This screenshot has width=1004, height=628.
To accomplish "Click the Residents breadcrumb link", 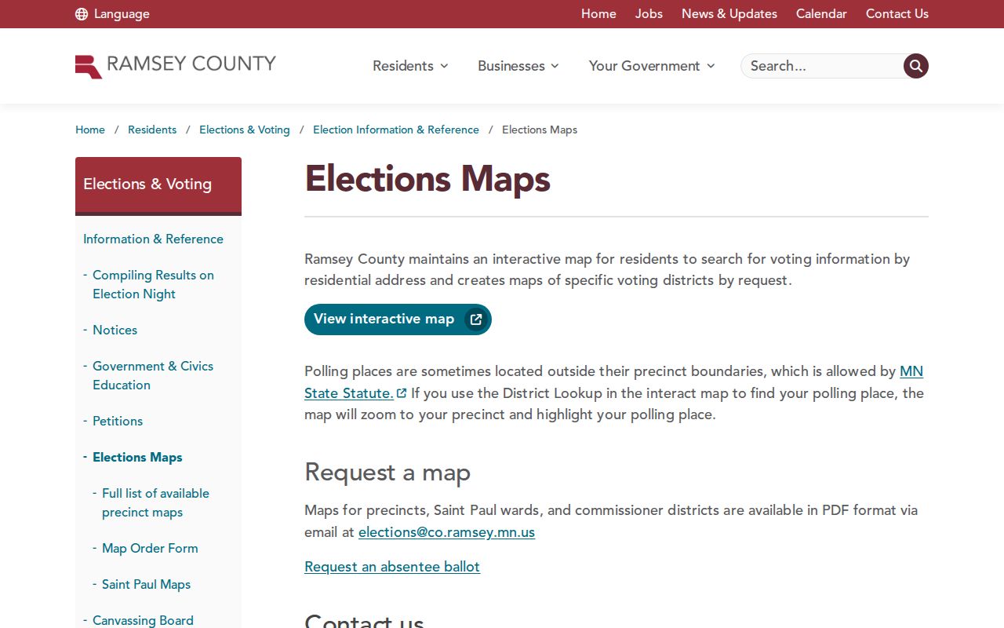I will point(152,130).
